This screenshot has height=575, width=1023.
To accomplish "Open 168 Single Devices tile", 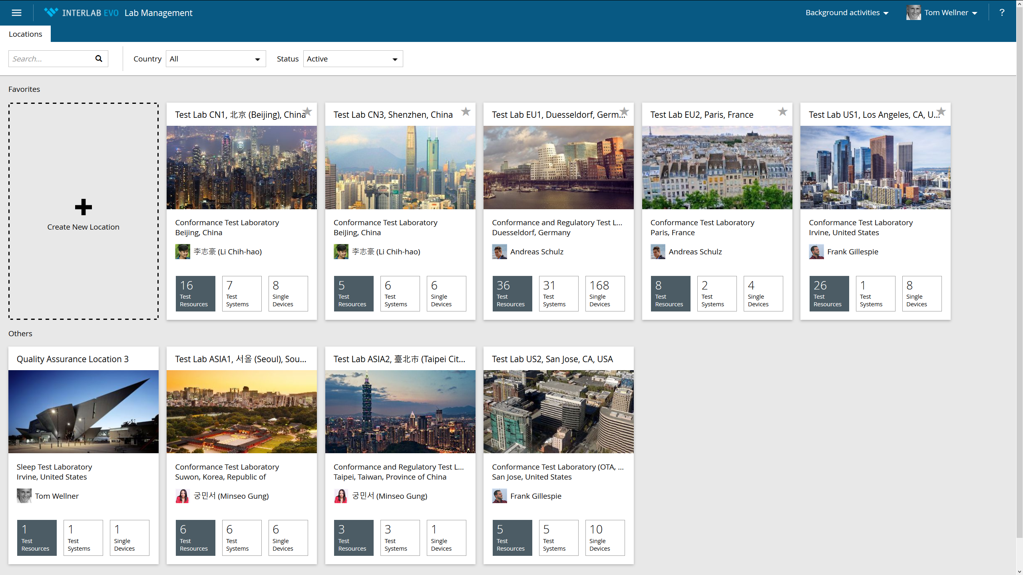I will coord(605,293).
